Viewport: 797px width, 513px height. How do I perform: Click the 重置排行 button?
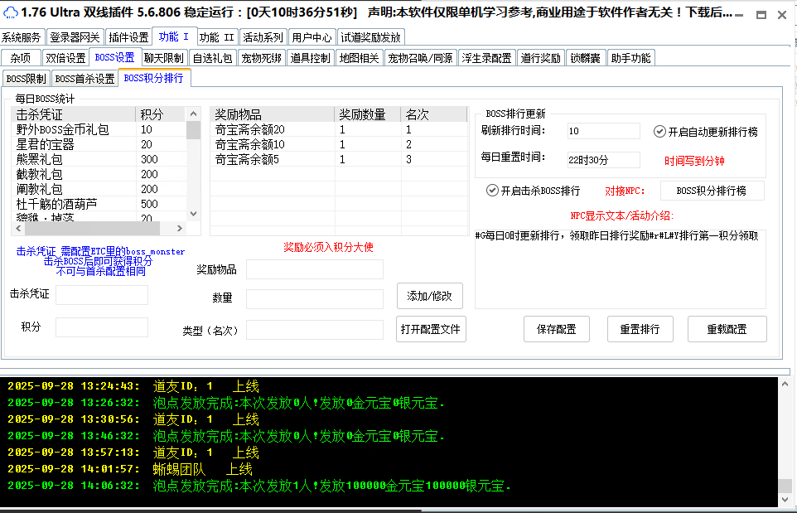pos(640,329)
